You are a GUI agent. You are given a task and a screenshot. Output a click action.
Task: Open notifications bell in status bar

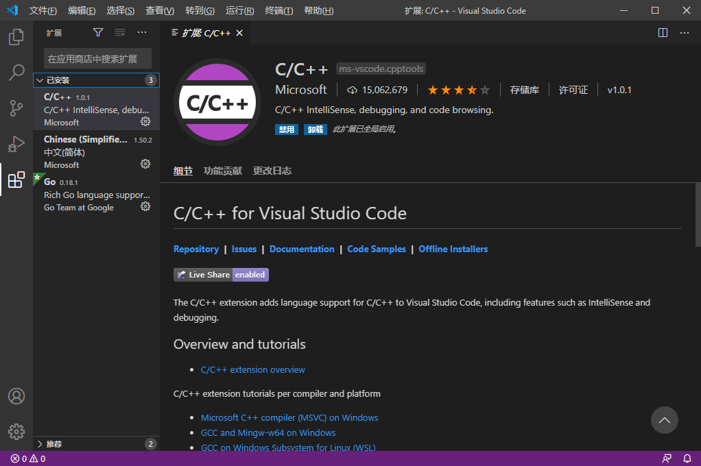687,458
